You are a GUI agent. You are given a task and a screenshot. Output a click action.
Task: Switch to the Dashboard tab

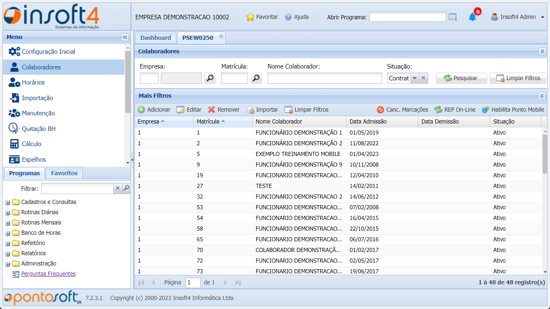pyautogui.click(x=156, y=38)
